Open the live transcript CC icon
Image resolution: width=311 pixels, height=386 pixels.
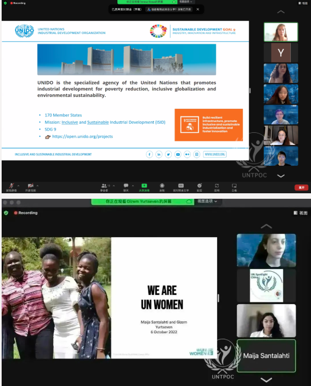point(181,186)
